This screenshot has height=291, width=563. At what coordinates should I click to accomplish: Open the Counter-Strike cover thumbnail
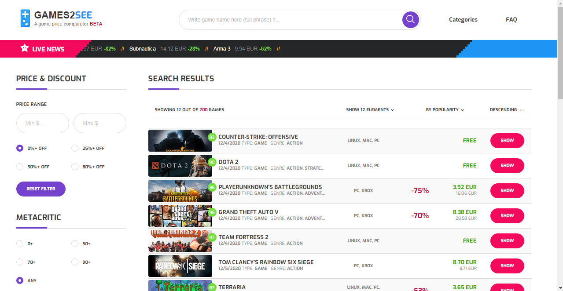[180, 141]
